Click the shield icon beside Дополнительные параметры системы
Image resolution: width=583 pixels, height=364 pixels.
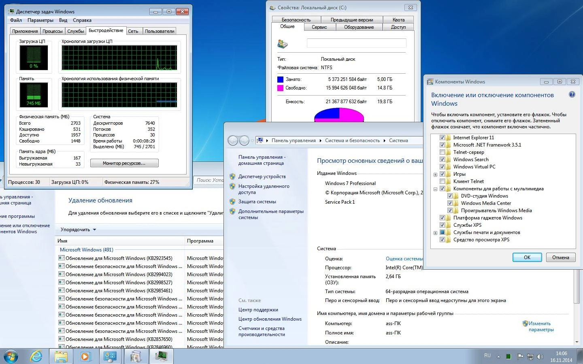point(232,211)
